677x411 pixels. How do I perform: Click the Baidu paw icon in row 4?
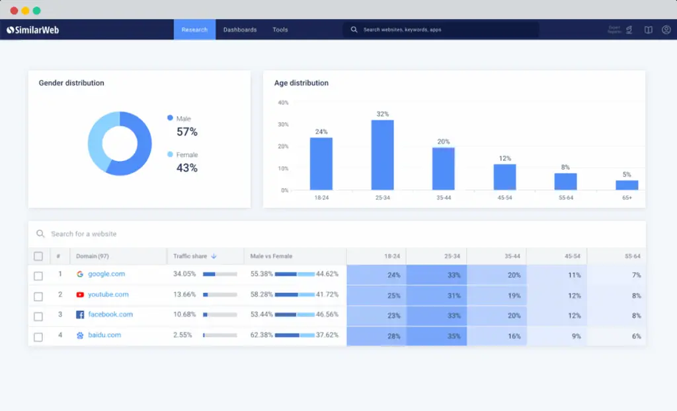point(80,335)
